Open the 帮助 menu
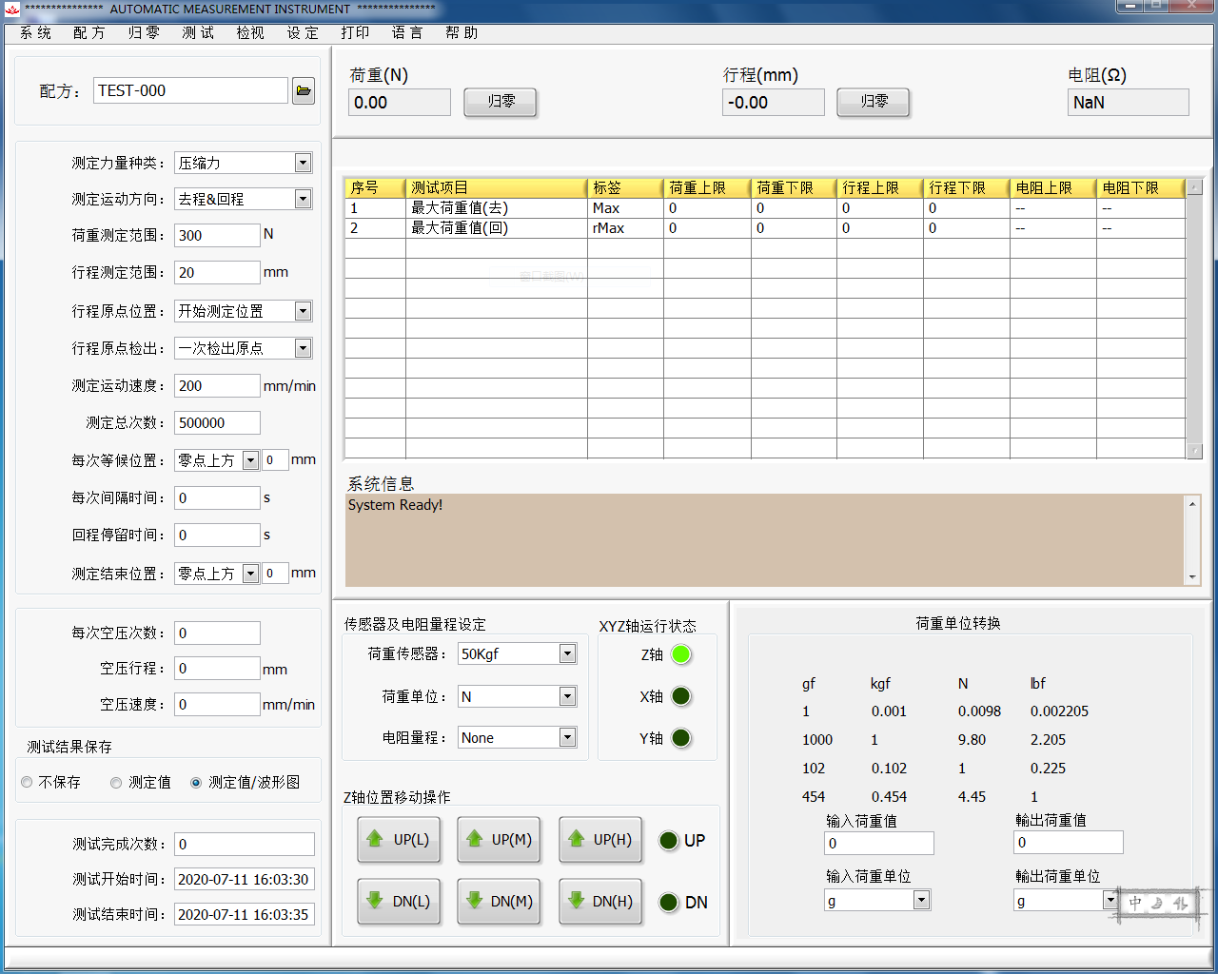This screenshot has height=974, width=1218. click(x=462, y=32)
